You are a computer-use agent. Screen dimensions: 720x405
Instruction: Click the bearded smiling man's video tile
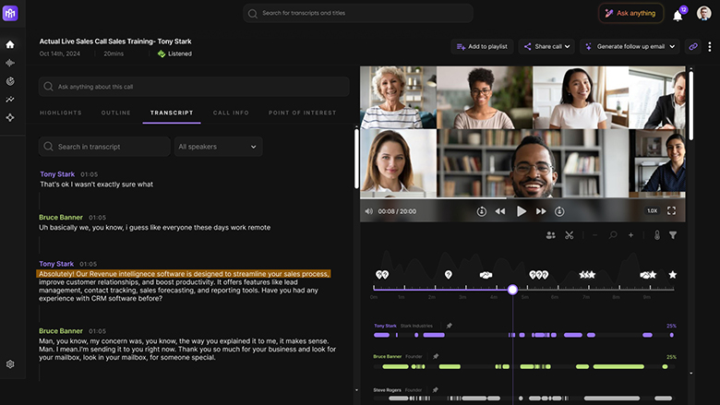[533, 163]
